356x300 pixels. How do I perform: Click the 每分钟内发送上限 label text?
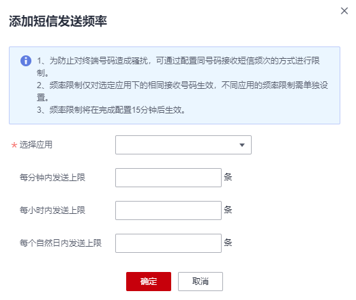pyautogui.click(x=53, y=178)
